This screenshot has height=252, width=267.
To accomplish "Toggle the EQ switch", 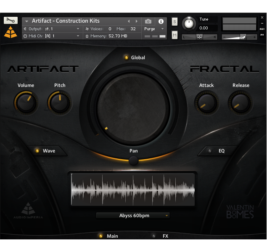I will click(x=210, y=151).
